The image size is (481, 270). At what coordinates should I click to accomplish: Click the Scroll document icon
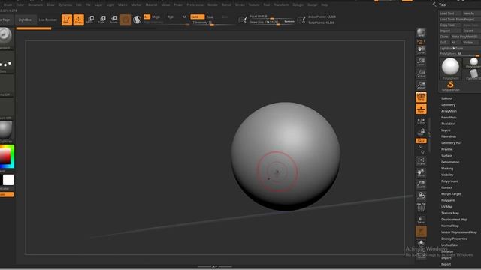(x=421, y=50)
